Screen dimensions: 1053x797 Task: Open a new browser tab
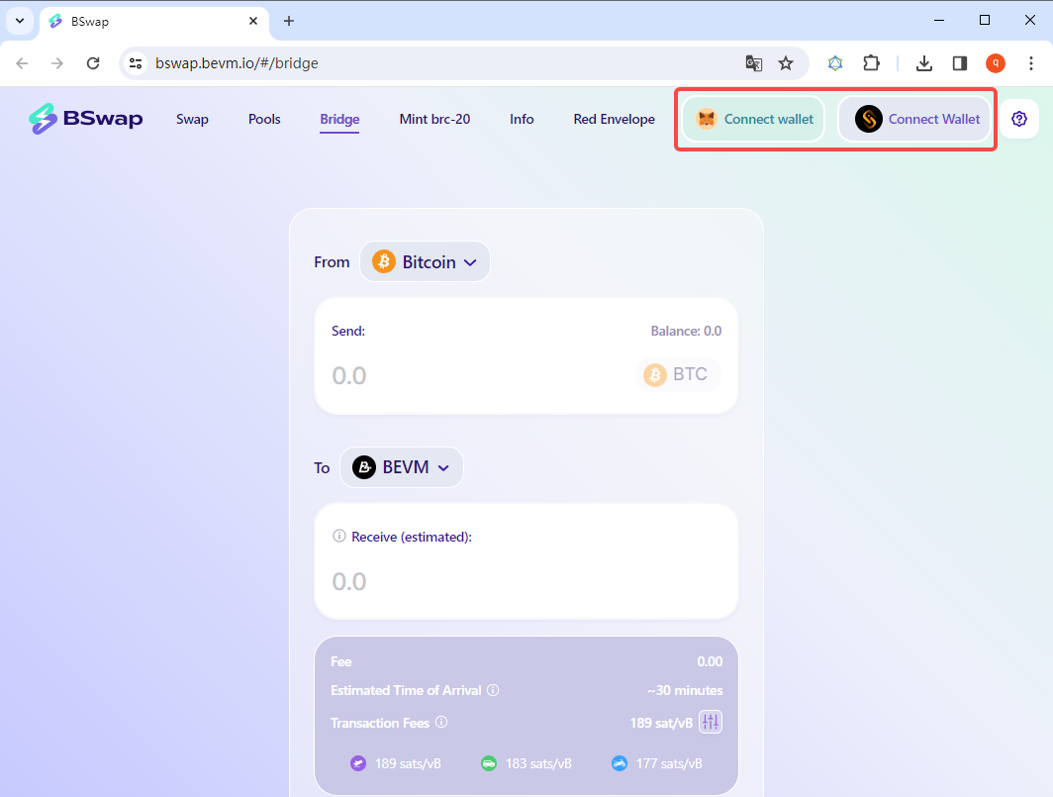click(289, 21)
